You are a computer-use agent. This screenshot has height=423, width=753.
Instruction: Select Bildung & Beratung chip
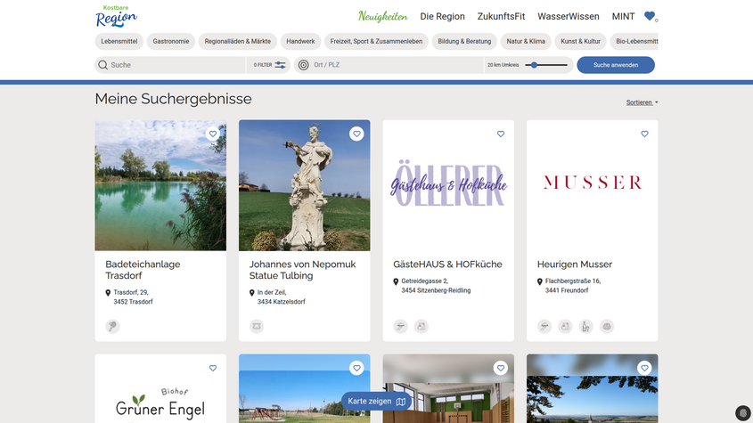point(464,41)
